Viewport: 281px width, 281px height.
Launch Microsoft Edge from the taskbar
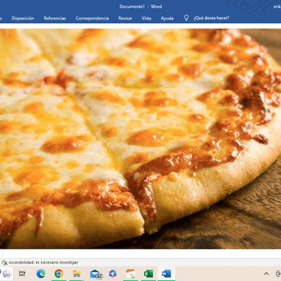(x=41, y=274)
